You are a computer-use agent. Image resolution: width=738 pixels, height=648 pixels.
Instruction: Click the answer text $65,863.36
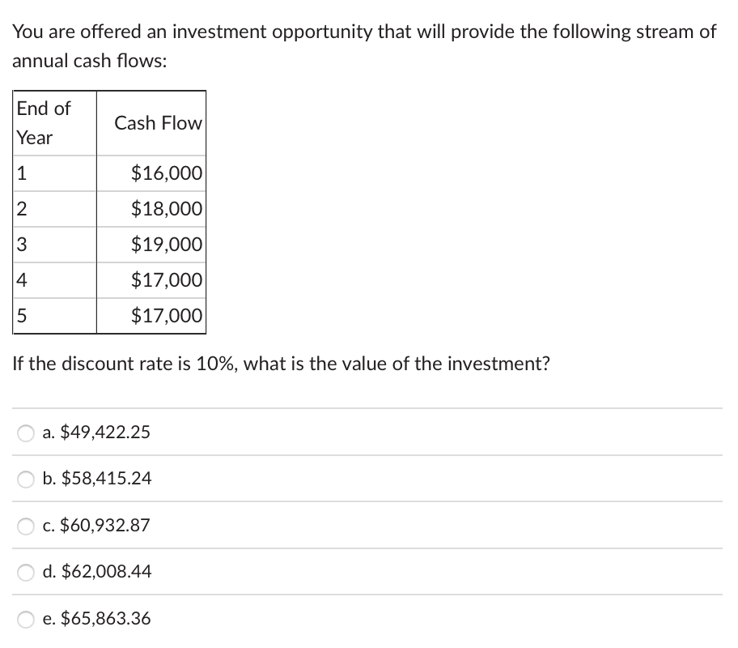pos(97,619)
